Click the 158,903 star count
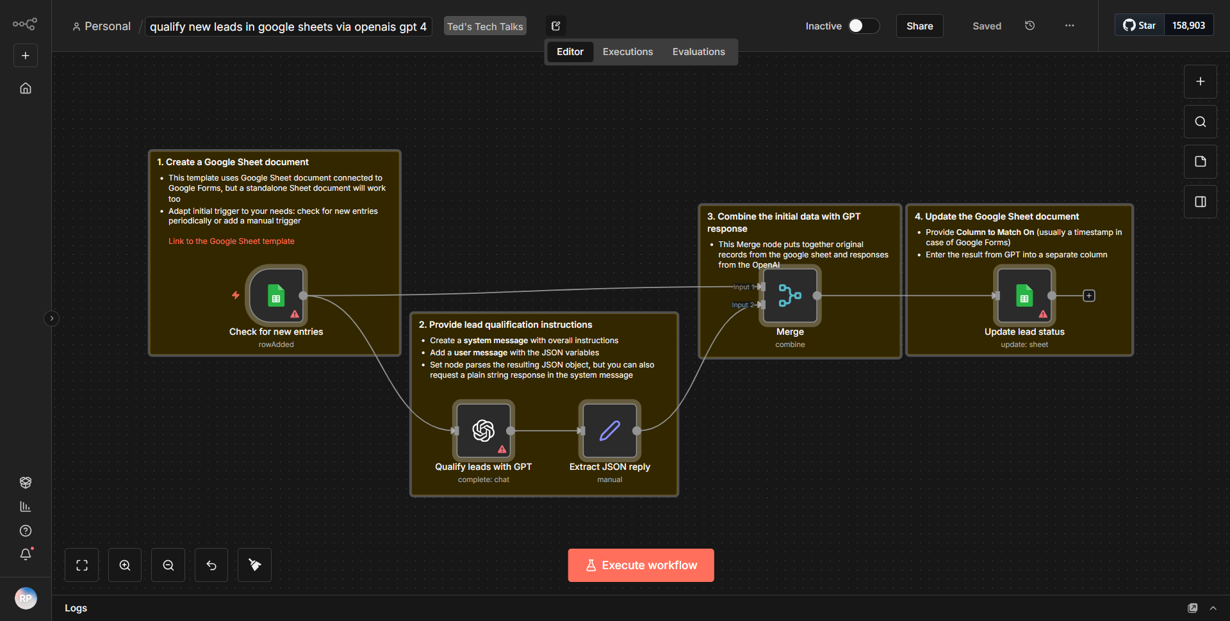1230x621 pixels. click(x=1188, y=26)
